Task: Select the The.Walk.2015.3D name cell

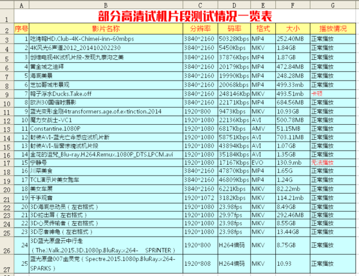Action: (106, 246)
